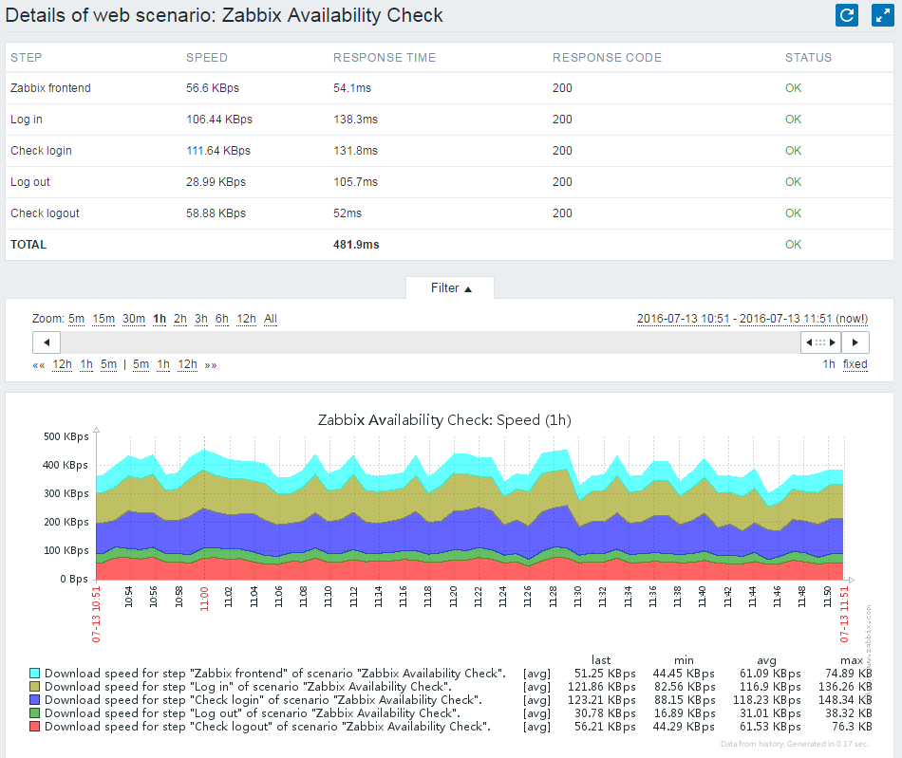Show All time range zoom
The height and width of the screenshot is (758, 902).
271,319
